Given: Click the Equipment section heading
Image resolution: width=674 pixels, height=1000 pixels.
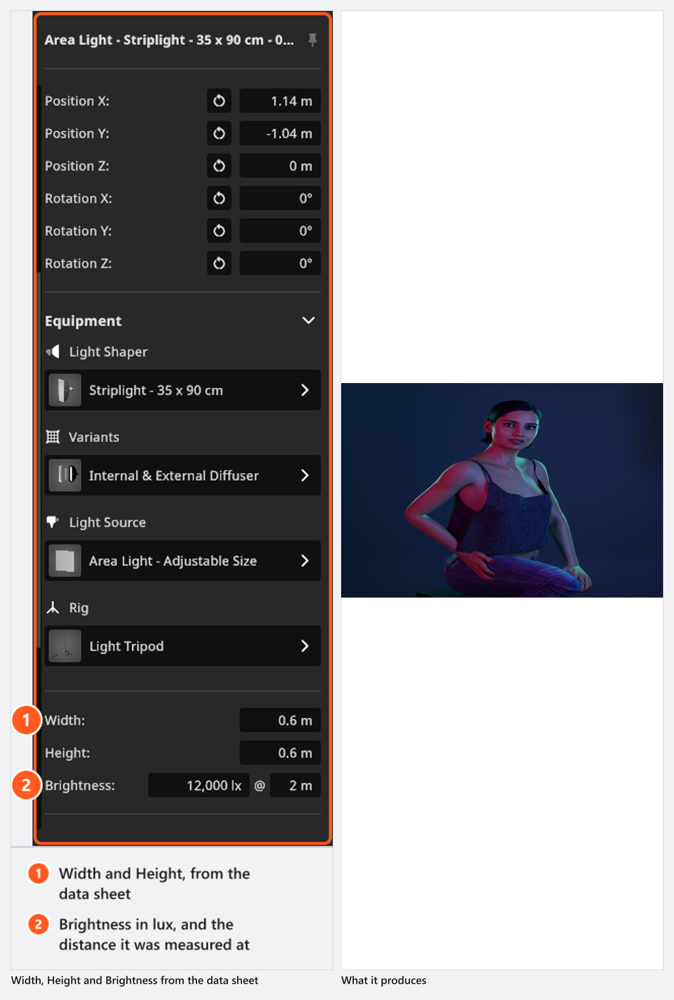Looking at the screenshot, I should 83,321.
